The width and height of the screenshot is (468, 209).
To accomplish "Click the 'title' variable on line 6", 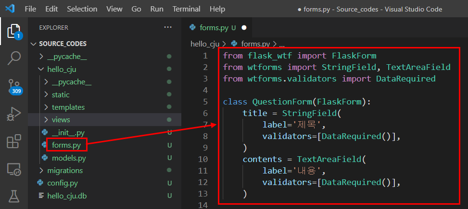I will pyautogui.click(x=255, y=113).
